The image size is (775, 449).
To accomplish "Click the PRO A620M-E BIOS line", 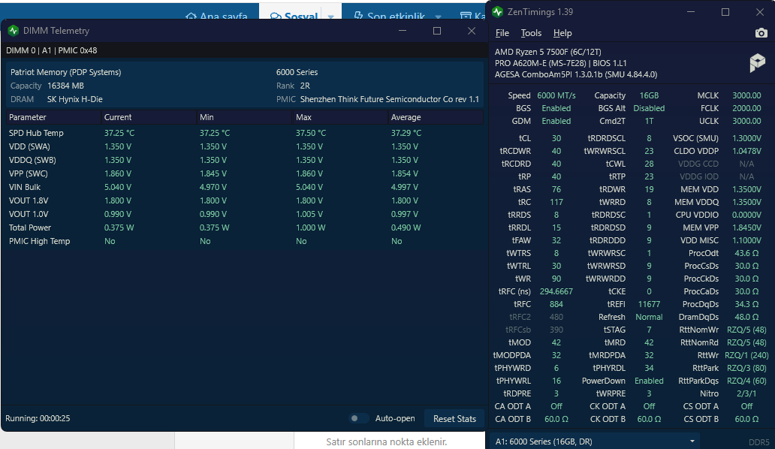I will pyautogui.click(x=560, y=63).
